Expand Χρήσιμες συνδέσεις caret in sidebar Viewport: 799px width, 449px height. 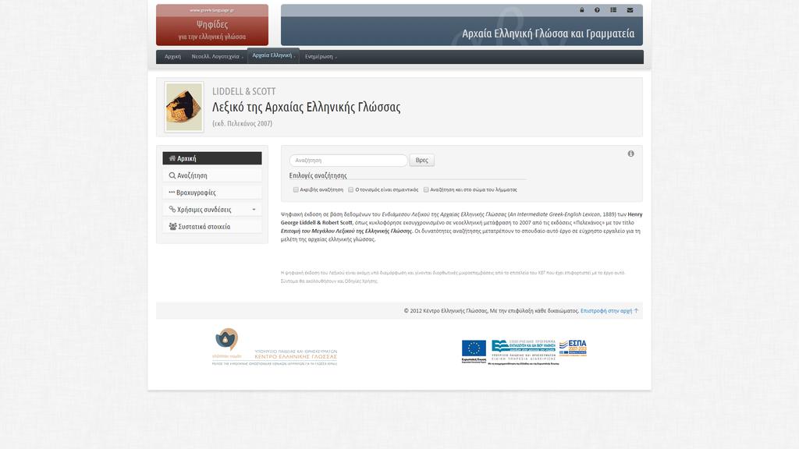point(254,210)
